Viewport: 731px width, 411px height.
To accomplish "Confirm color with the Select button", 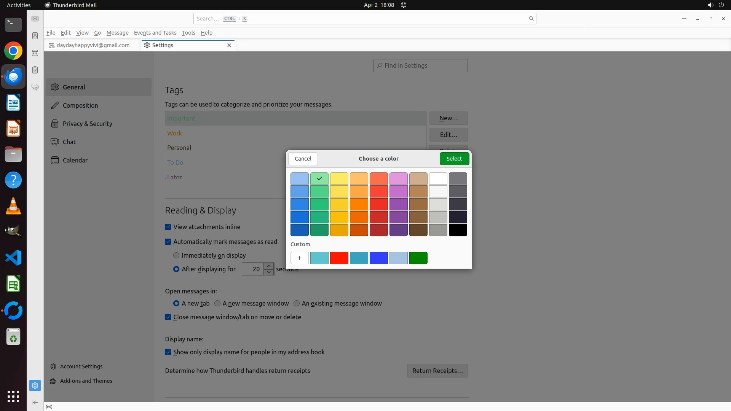I will coord(454,159).
